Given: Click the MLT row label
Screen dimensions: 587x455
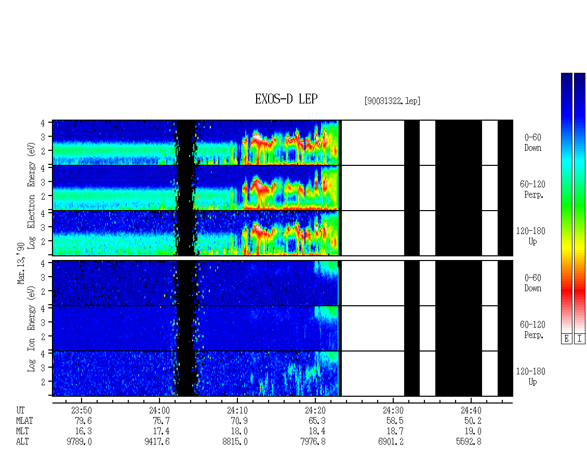Looking at the screenshot, I should (22, 432).
